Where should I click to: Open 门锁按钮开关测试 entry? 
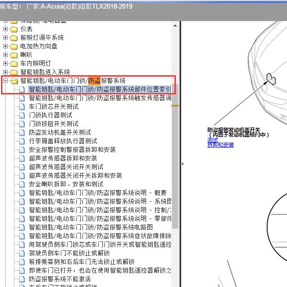[x=54, y=124]
